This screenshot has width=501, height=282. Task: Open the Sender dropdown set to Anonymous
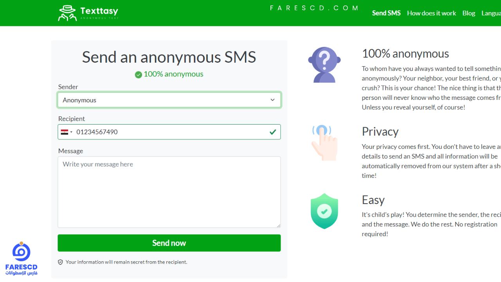point(169,100)
